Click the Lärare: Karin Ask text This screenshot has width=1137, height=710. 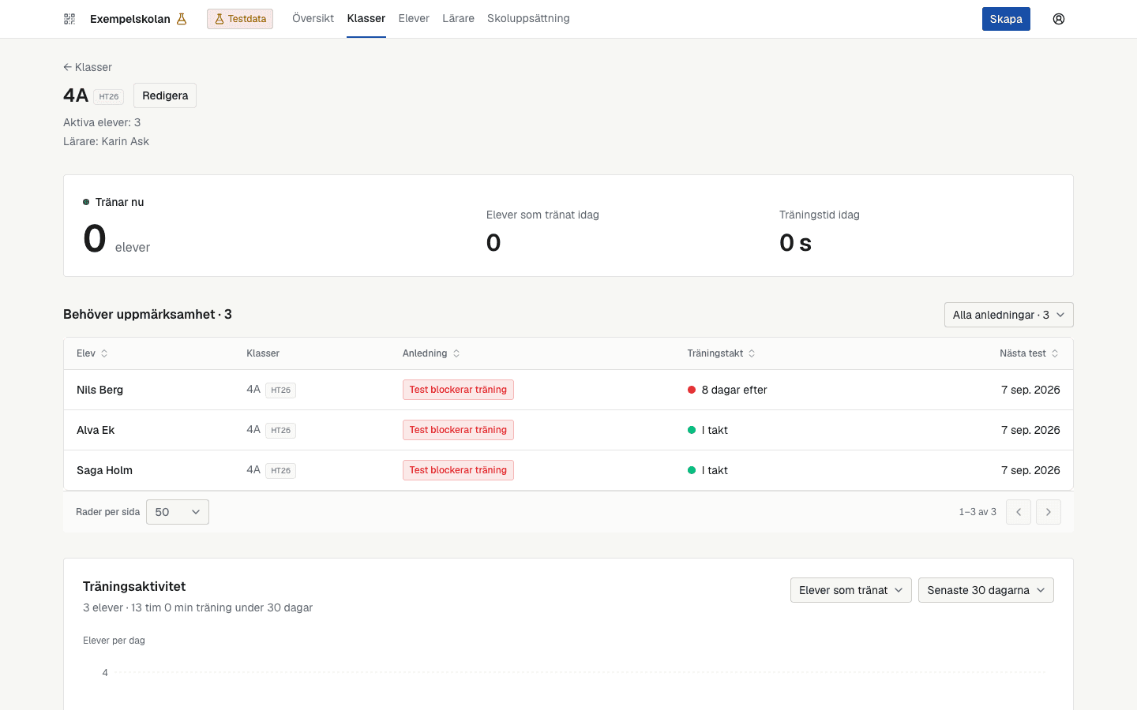tap(106, 141)
